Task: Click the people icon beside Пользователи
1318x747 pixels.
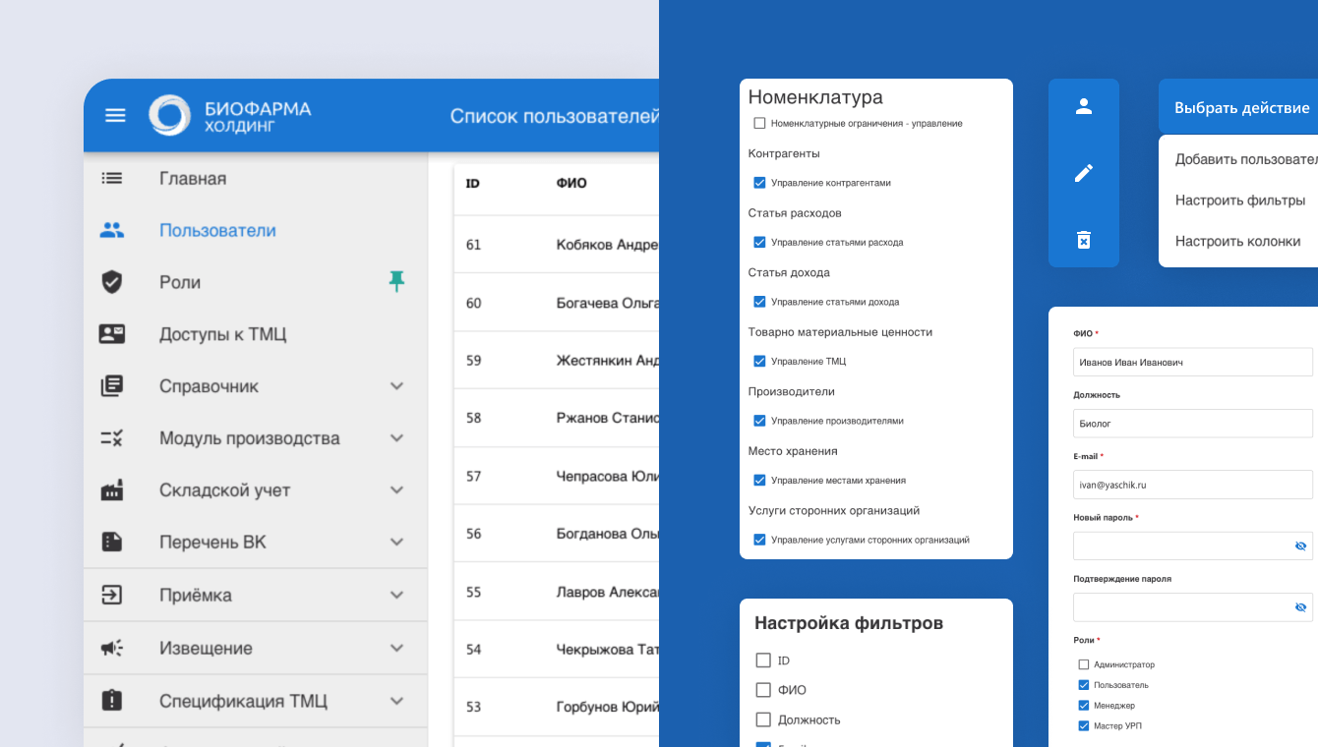Action: (112, 230)
